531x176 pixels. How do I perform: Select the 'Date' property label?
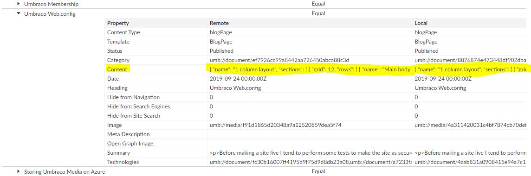[113, 79]
